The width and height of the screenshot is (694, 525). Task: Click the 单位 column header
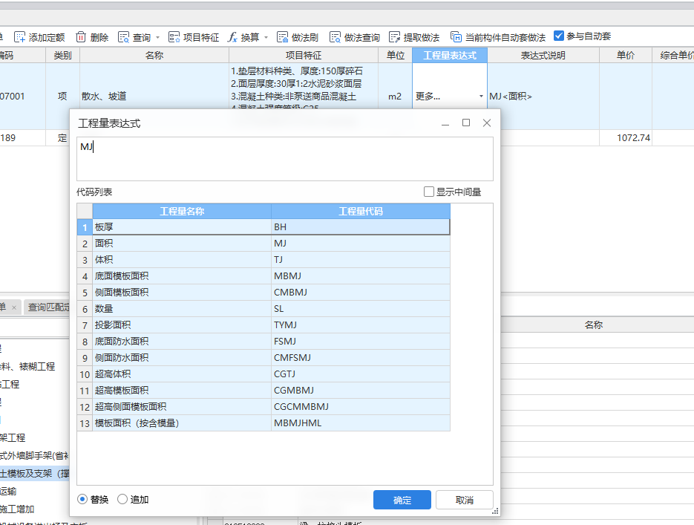coord(395,56)
